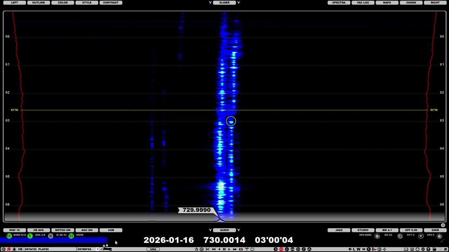Click chevron right of SLIDER
The height and width of the screenshot is (252, 449).
pyautogui.click(x=239, y=2)
